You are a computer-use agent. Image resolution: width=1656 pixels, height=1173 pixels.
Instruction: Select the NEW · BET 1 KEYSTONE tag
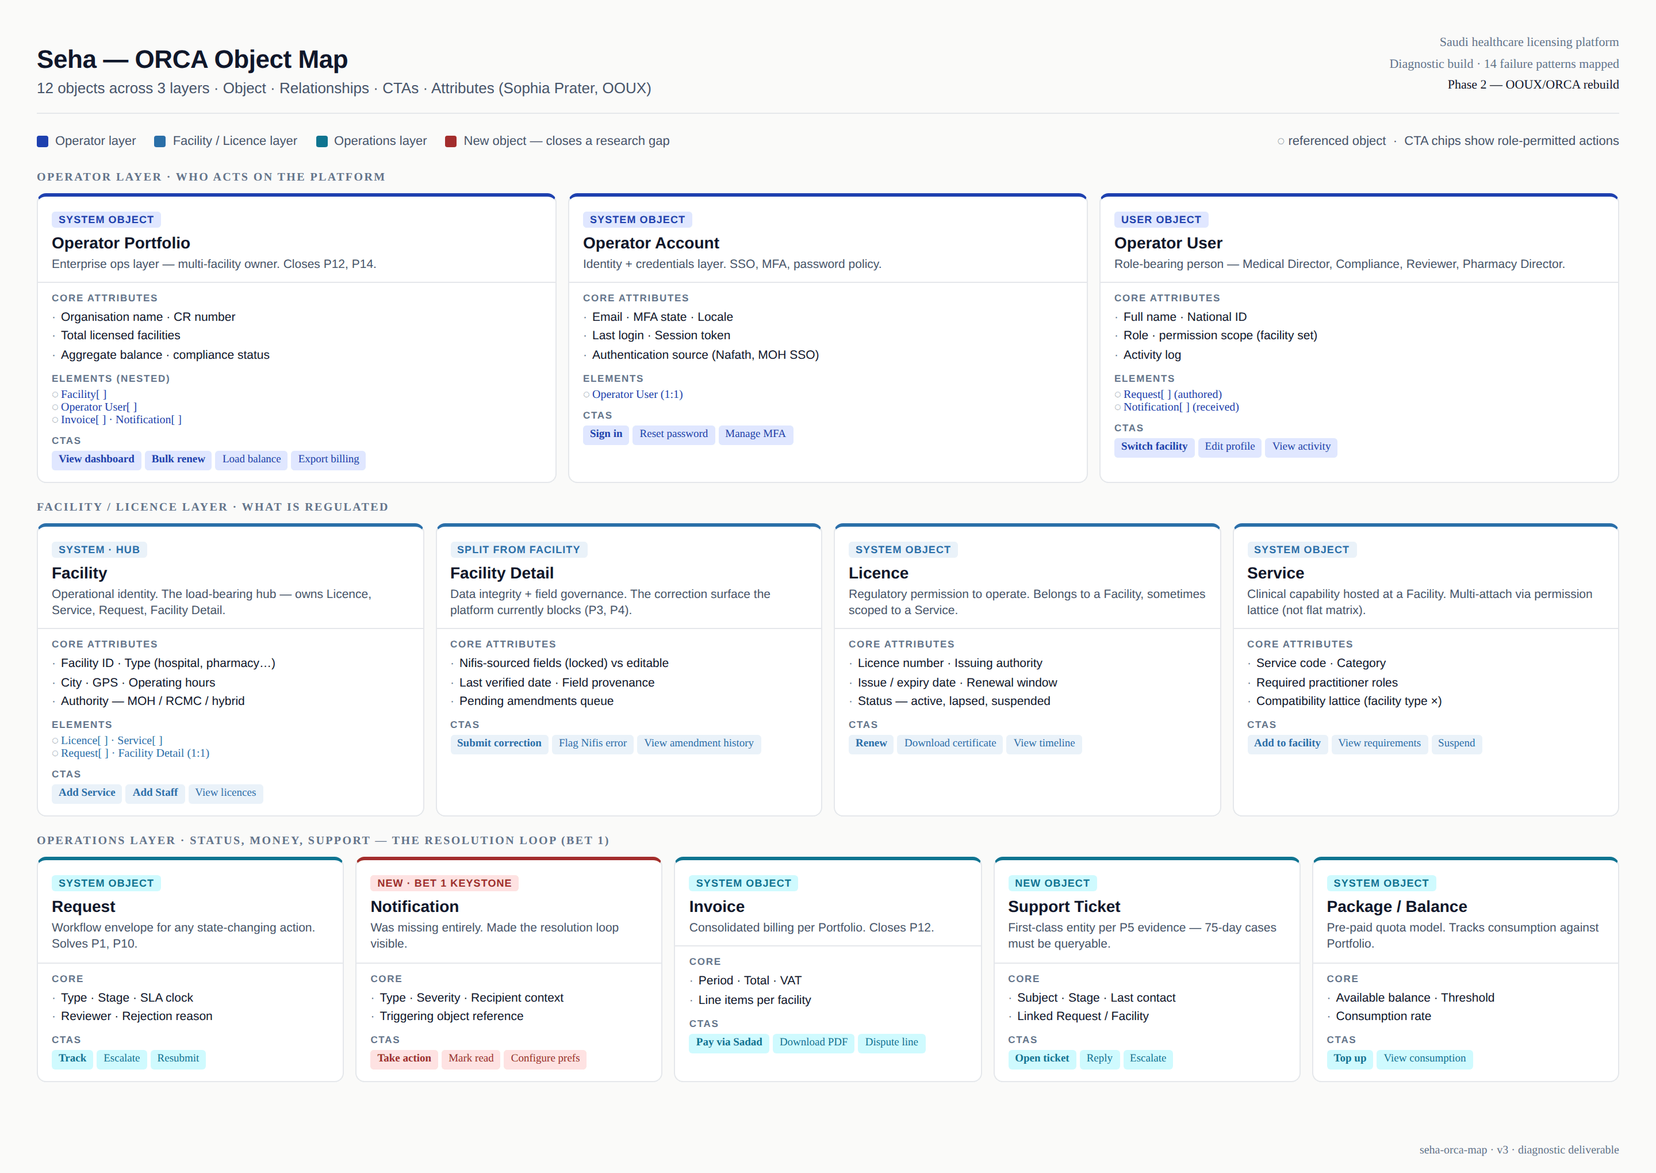pos(443,883)
